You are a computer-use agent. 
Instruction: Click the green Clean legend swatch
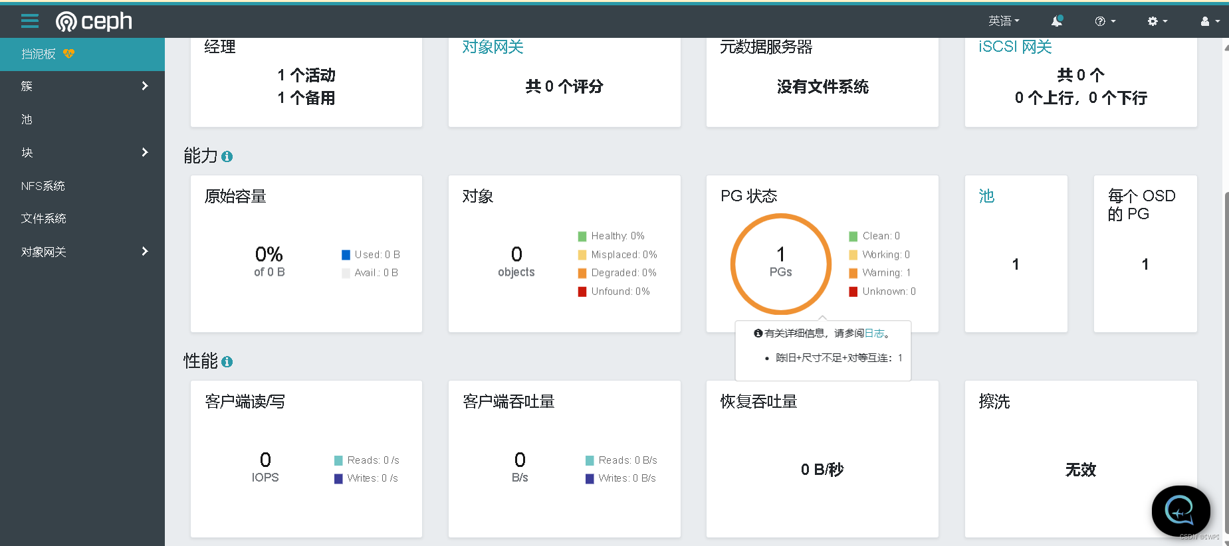pos(853,236)
